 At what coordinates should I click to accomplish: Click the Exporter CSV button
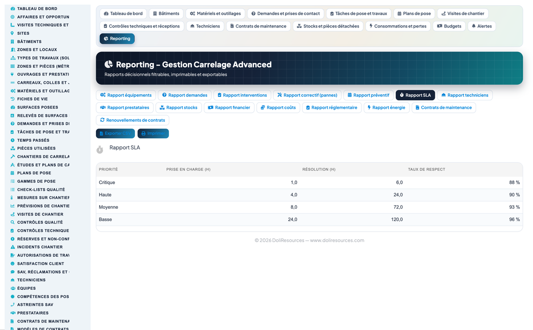(x=115, y=133)
